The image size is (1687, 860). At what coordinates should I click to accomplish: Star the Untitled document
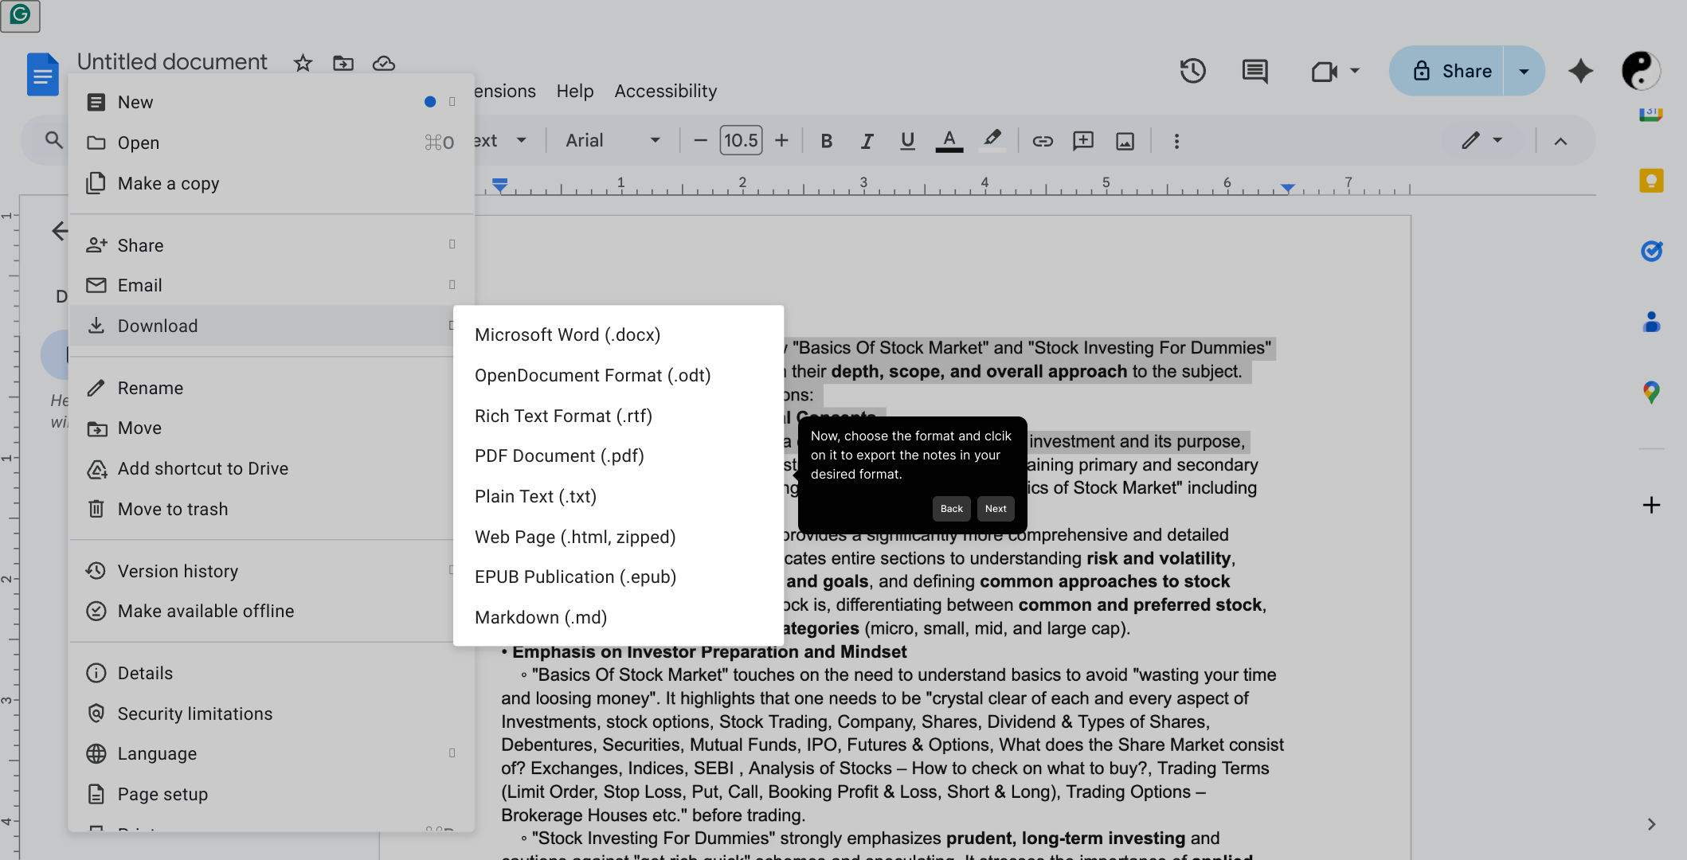[303, 63]
